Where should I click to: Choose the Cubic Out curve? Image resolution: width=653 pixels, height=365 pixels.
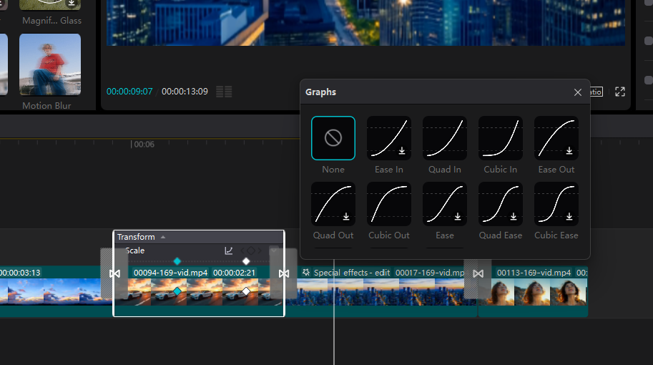[x=388, y=204]
